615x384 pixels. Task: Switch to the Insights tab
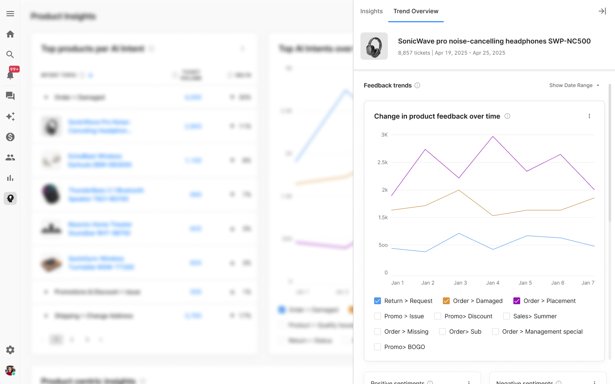tap(371, 11)
